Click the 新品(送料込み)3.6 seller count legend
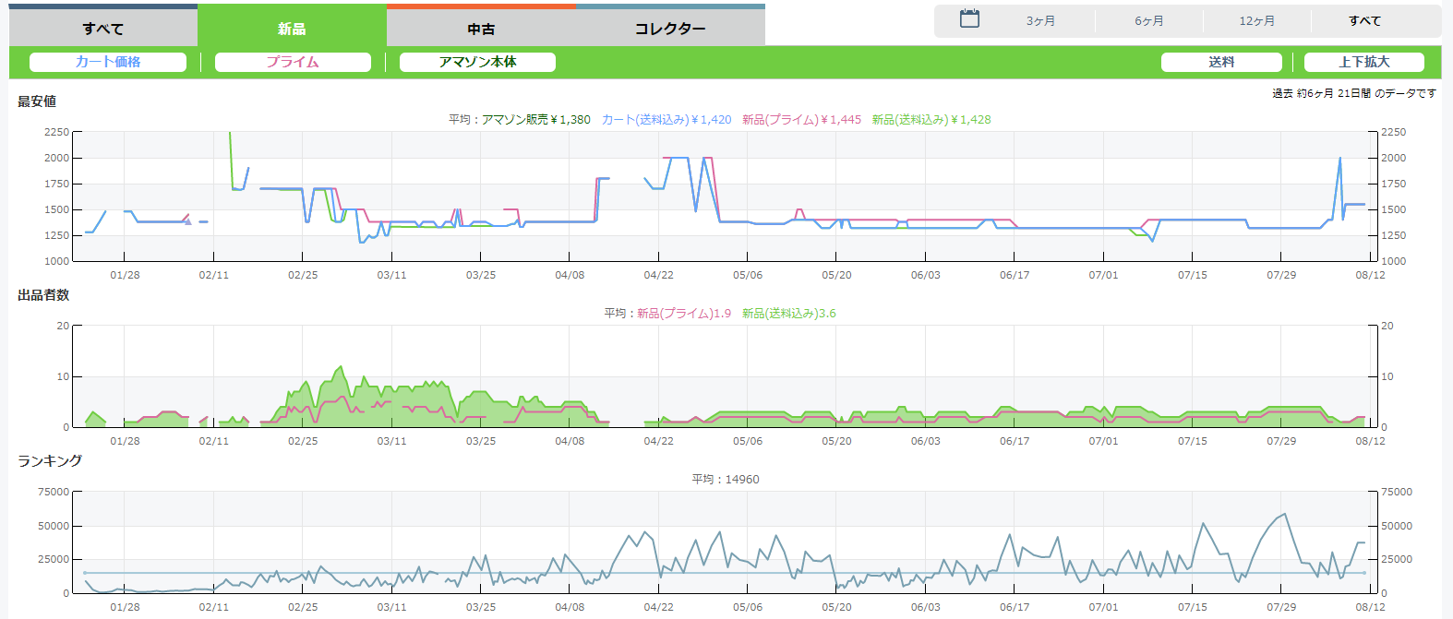1453x619 pixels. 788,314
